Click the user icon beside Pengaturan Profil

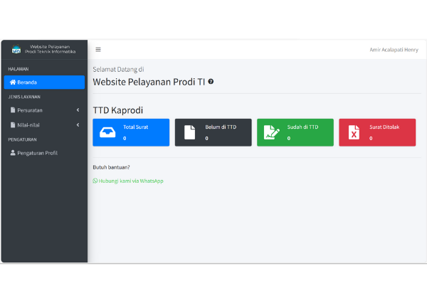coord(13,153)
